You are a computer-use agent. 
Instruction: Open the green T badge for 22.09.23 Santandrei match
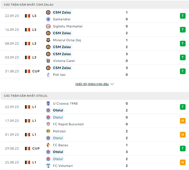pyautogui.click(x=183, y=16)
